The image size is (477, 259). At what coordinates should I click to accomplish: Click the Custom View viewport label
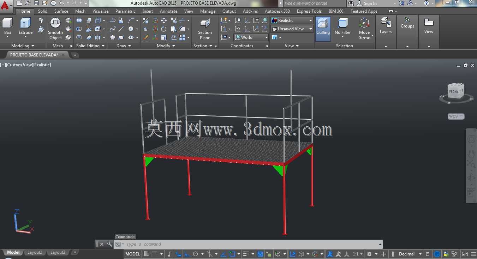(x=19, y=65)
